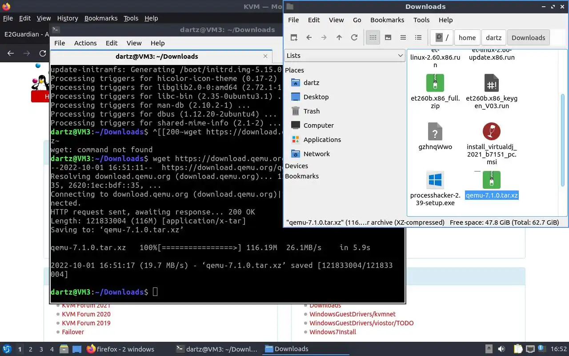Open terminal Edit menu

pyautogui.click(x=112, y=43)
